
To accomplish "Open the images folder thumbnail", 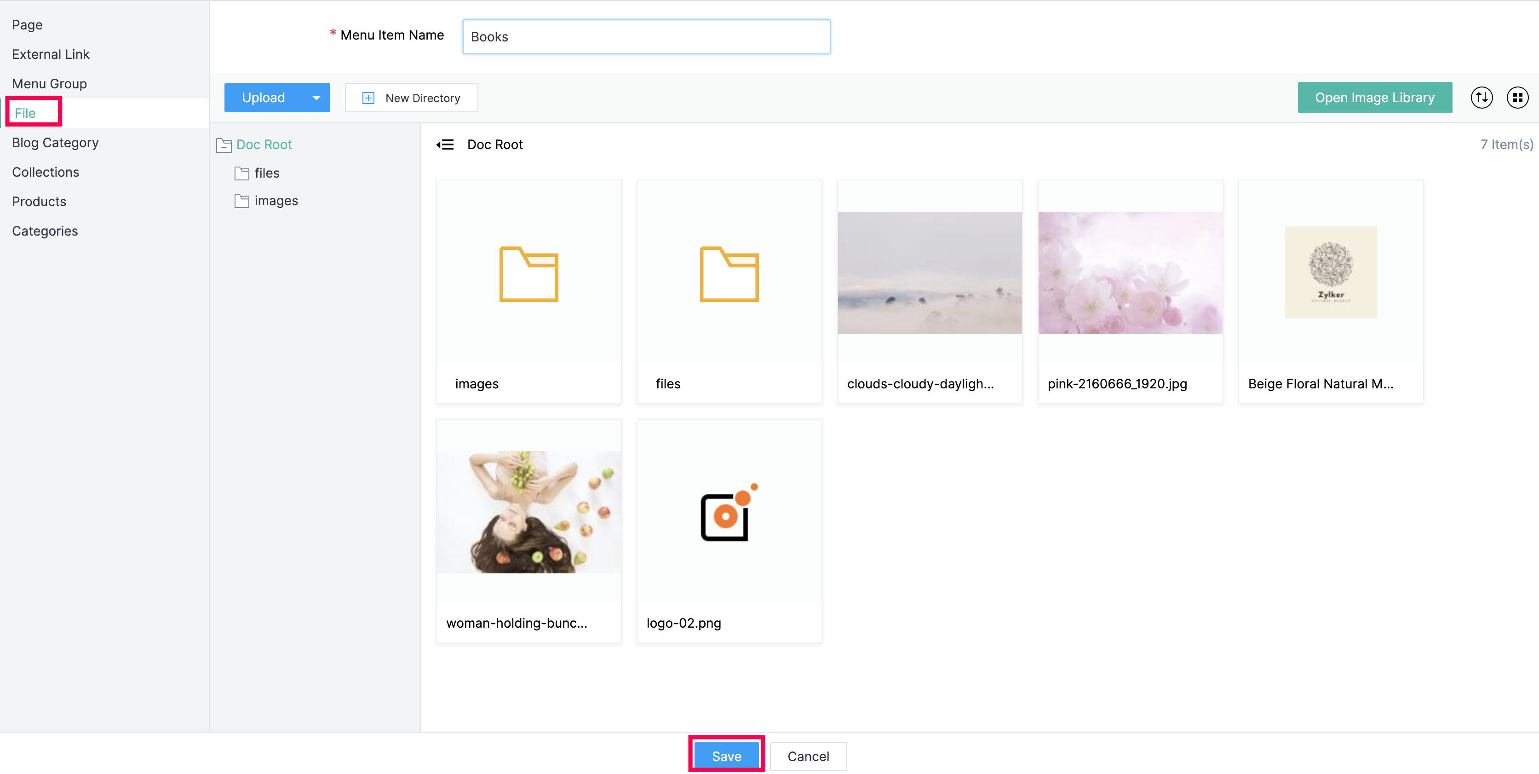I will (528, 275).
